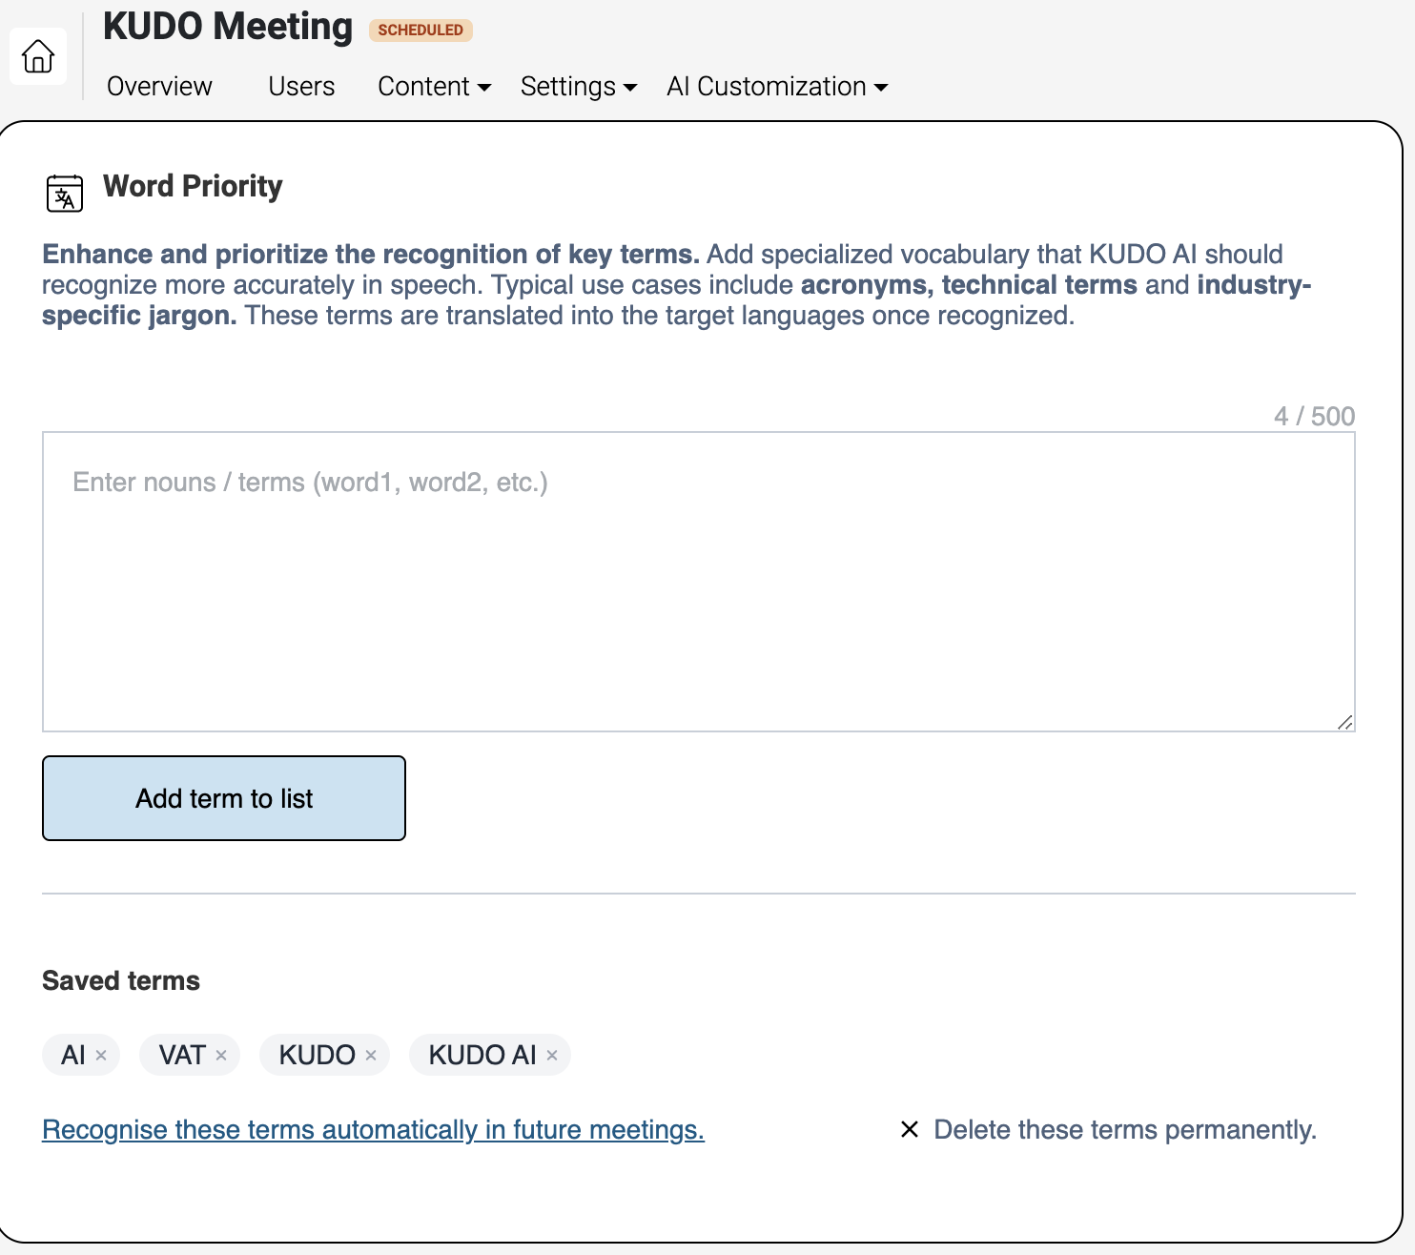
Task: Click the Word Priority translate icon
Action: (x=65, y=193)
